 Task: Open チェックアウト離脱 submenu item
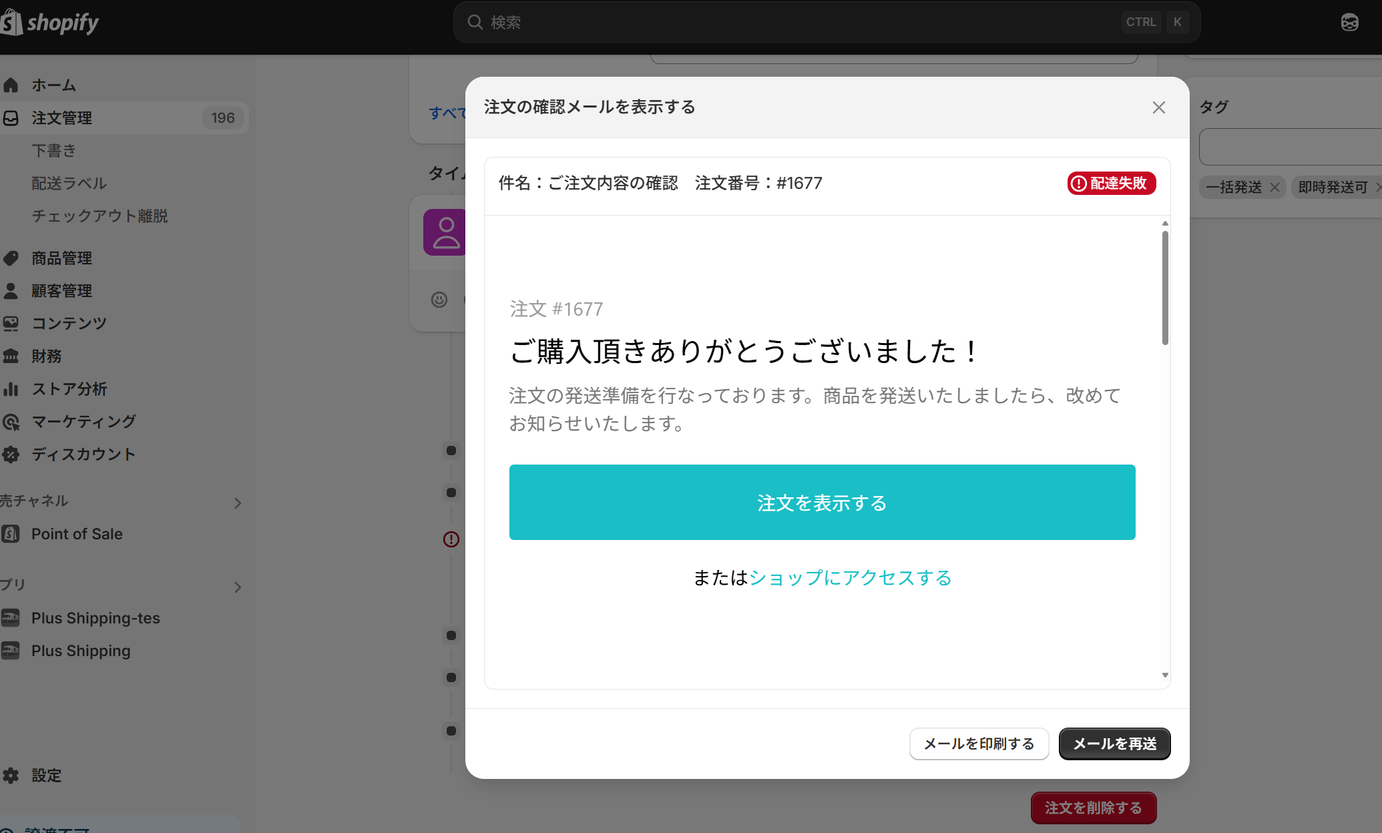click(99, 216)
